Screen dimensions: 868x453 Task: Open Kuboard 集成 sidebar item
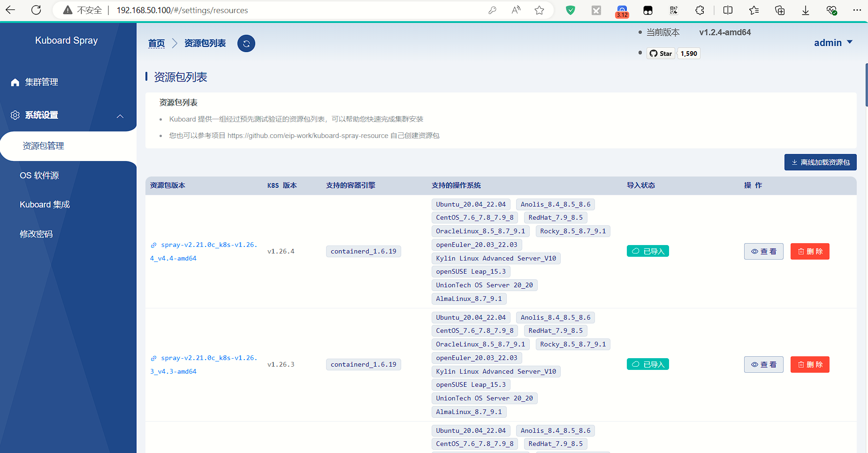45,205
